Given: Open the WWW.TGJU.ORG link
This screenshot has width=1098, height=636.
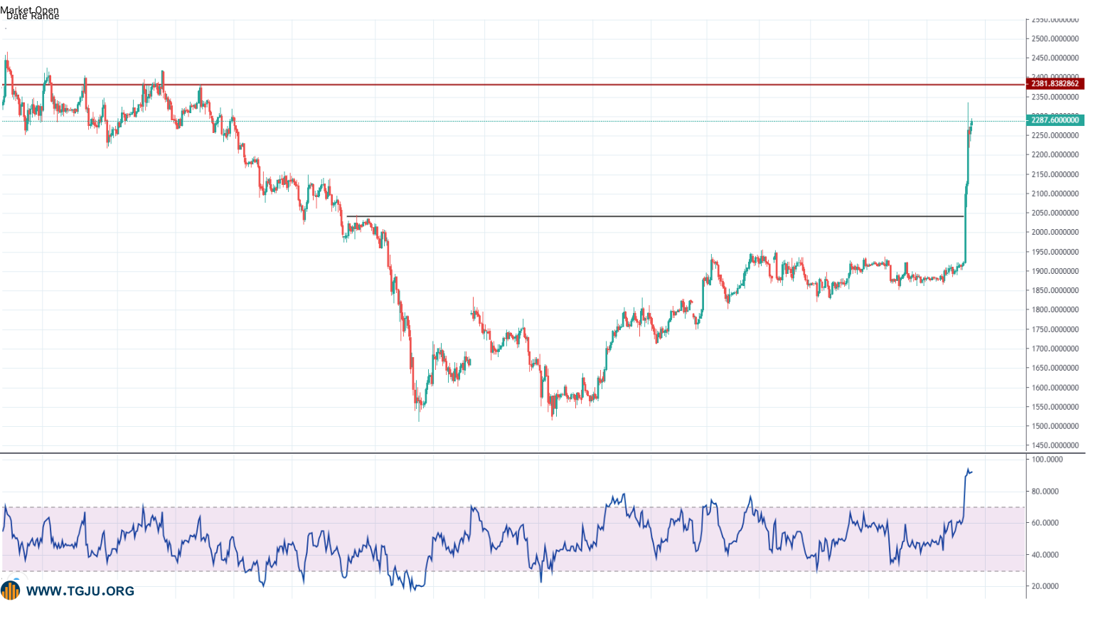Looking at the screenshot, I should pyautogui.click(x=80, y=591).
